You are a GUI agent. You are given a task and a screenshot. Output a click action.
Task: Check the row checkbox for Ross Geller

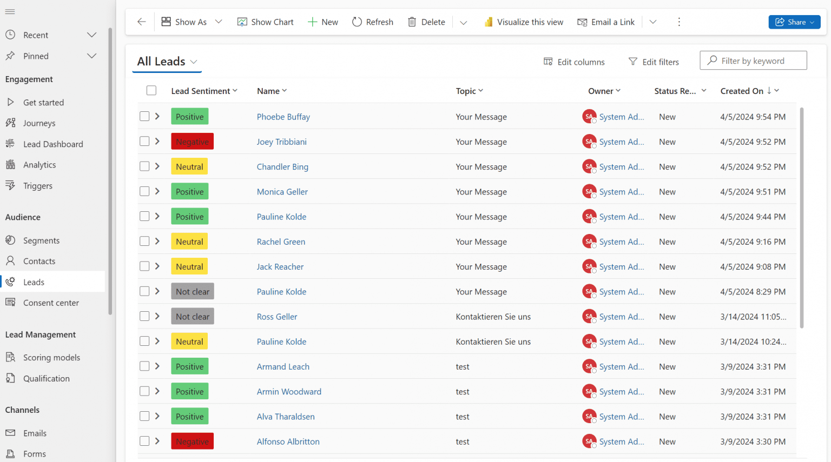coord(143,316)
